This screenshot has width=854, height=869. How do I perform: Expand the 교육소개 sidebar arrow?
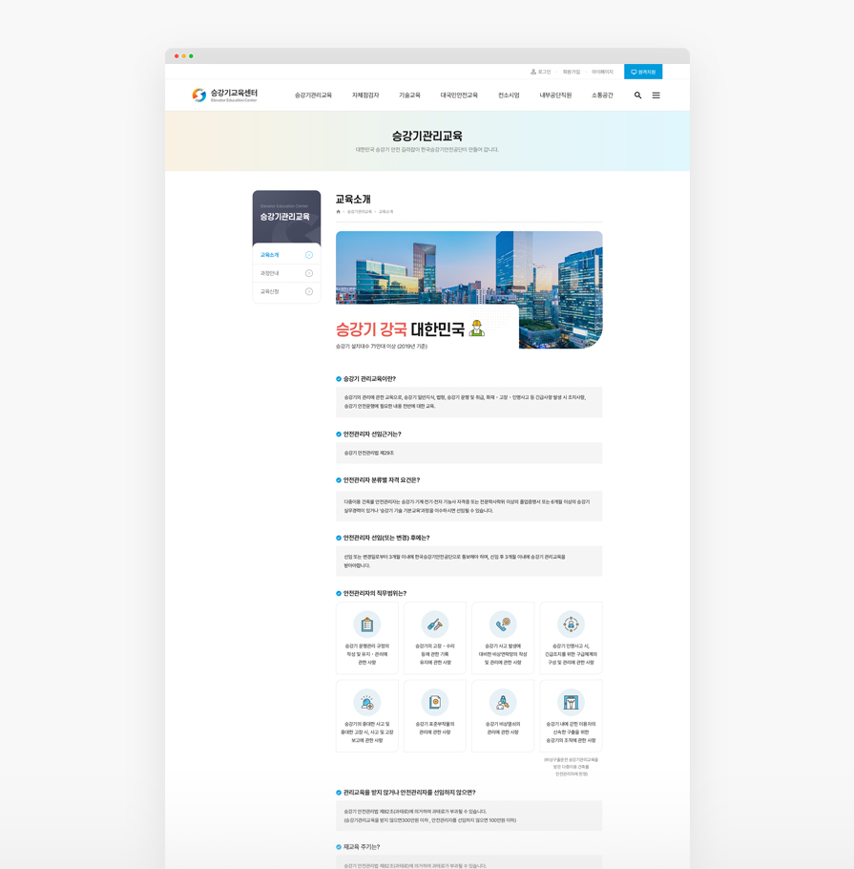point(309,255)
